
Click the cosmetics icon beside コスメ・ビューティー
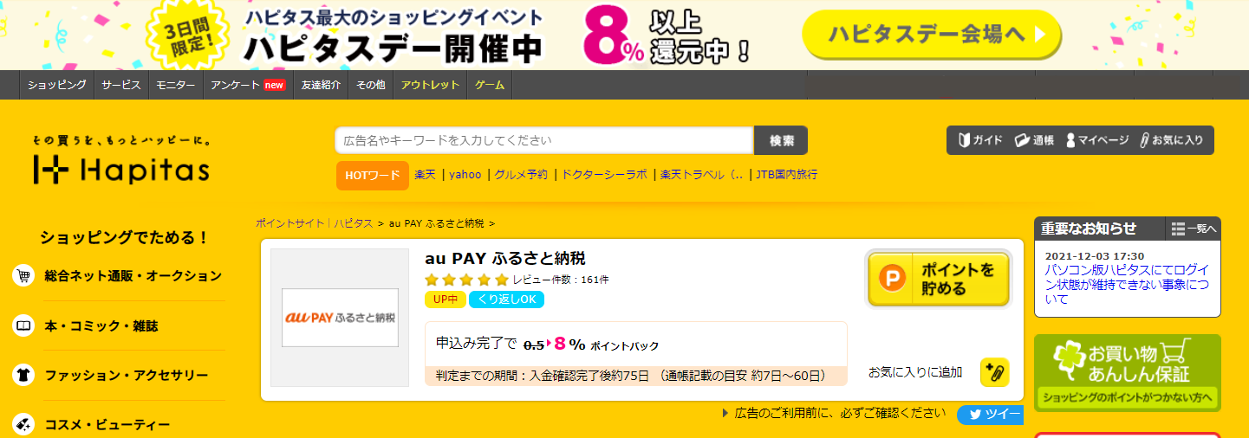pos(23,425)
